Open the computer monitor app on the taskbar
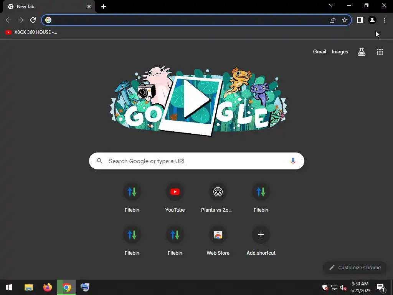393x295 pixels. [x=85, y=287]
